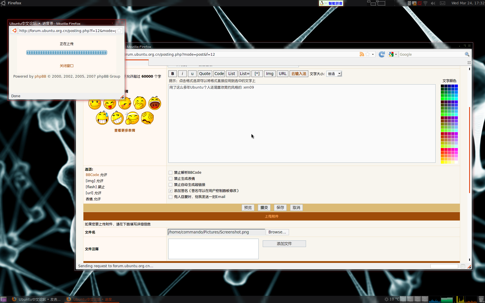Click the BBCode link under options

[92, 175]
